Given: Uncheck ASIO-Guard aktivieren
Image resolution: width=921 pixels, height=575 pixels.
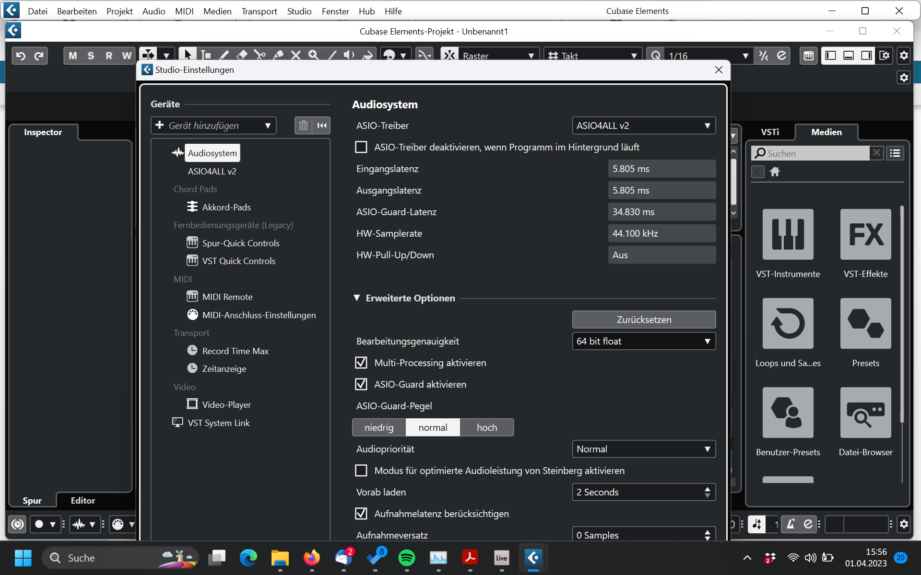Looking at the screenshot, I should (x=361, y=384).
